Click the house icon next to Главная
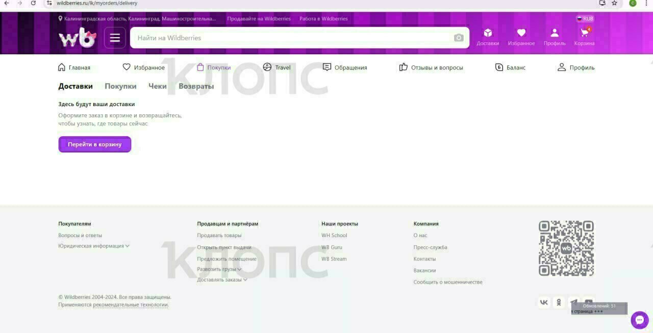 [62, 67]
